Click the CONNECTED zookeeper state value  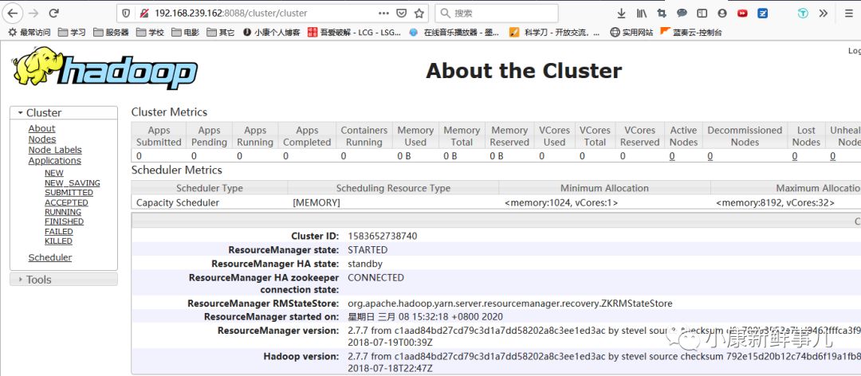(x=375, y=277)
